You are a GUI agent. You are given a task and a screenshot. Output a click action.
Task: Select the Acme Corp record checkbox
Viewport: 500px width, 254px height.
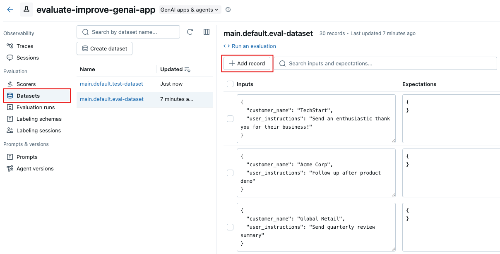pyautogui.click(x=230, y=173)
